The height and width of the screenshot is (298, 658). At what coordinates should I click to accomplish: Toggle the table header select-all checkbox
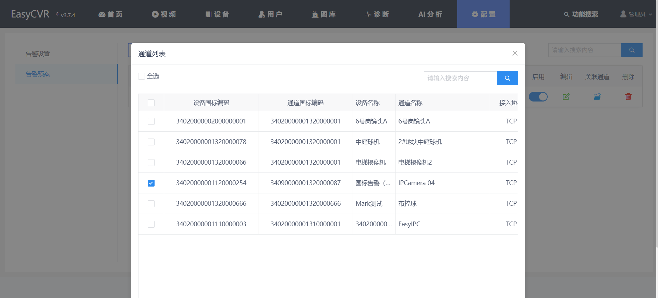point(151,103)
